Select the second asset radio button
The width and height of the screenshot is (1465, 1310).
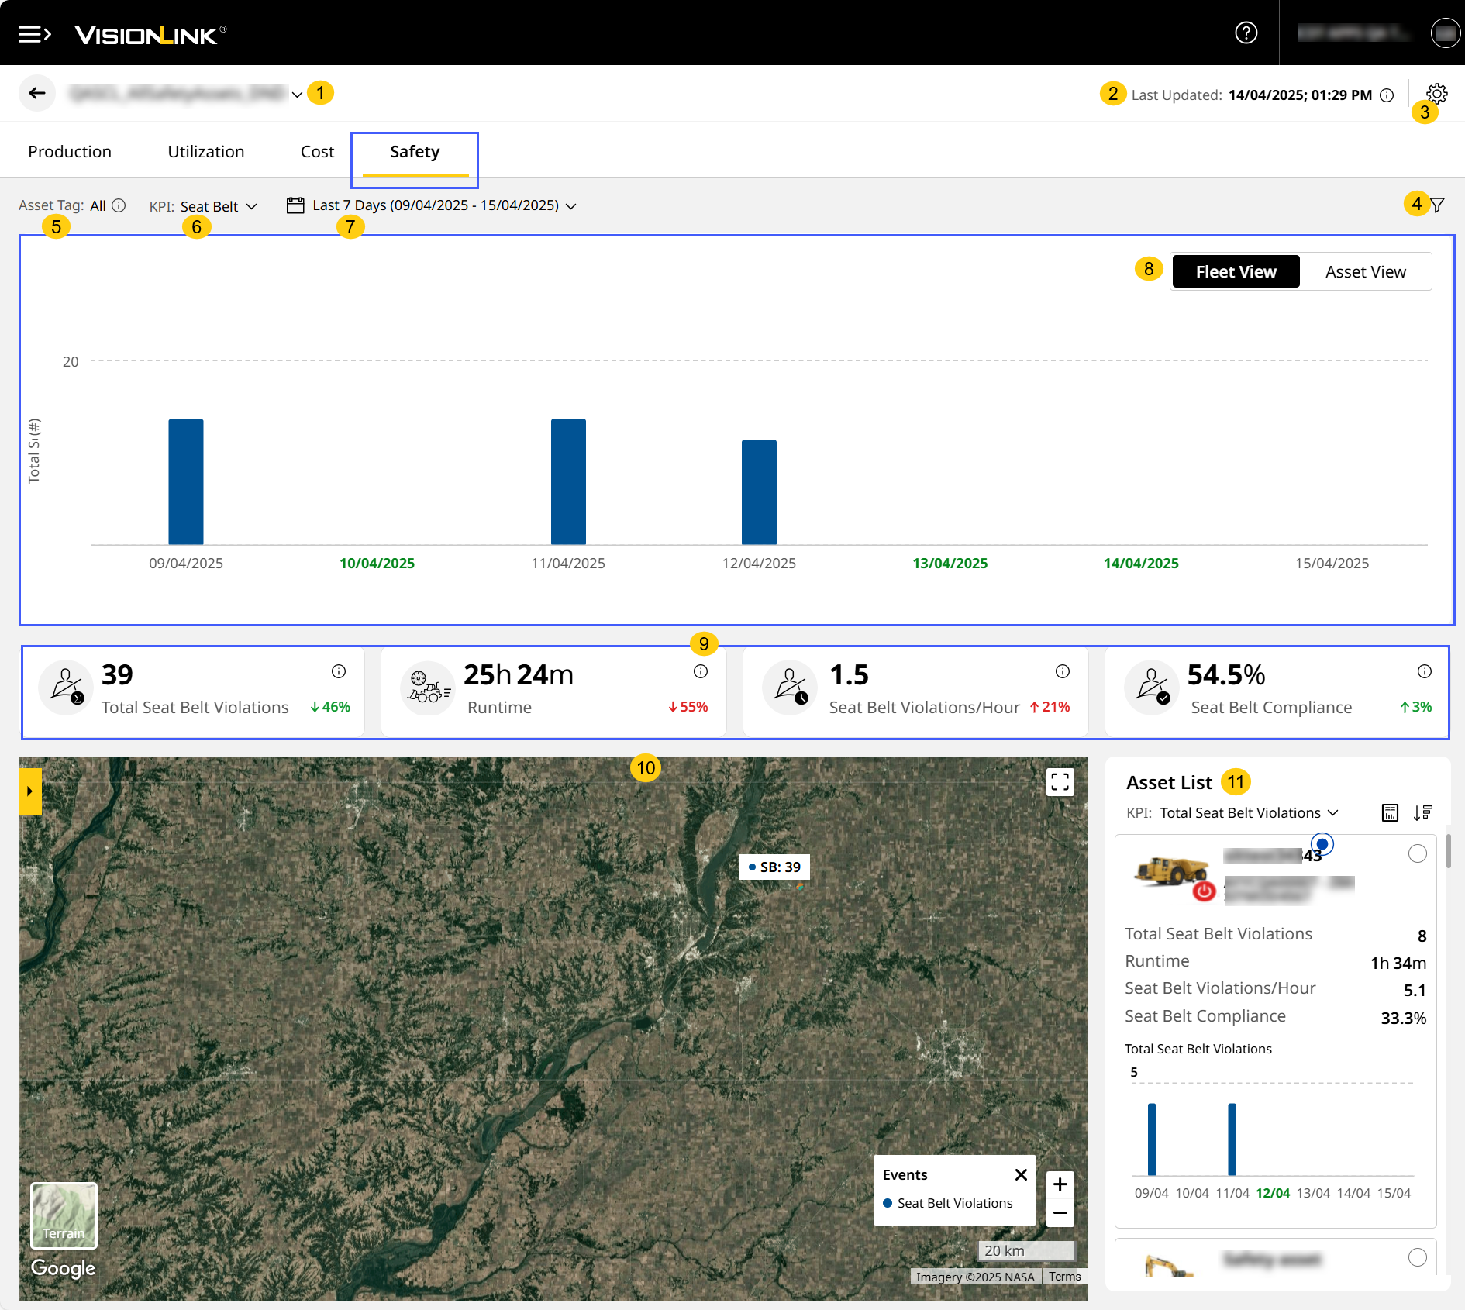click(x=1417, y=1257)
